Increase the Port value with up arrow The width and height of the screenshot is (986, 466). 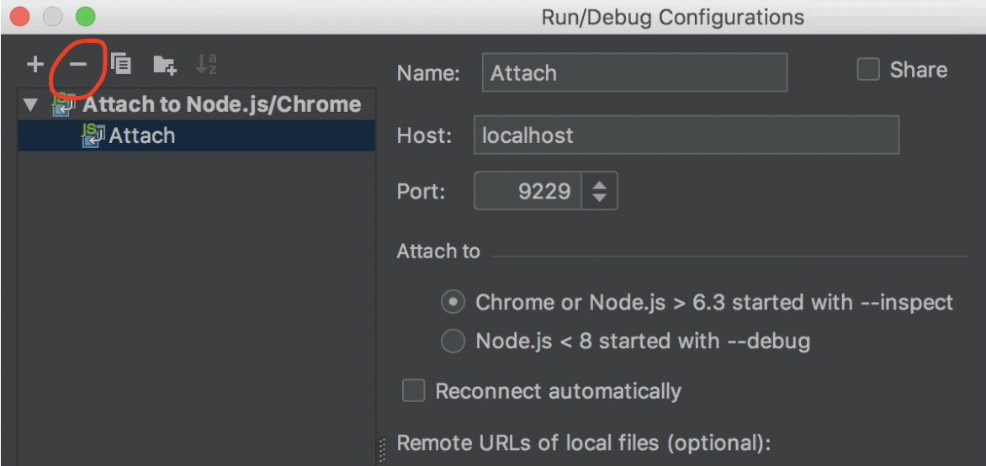(599, 184)
